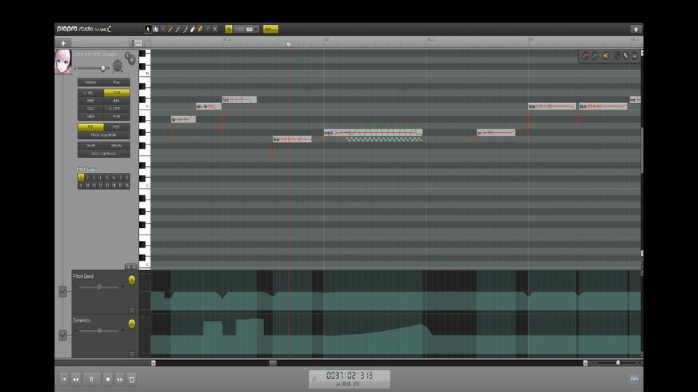This screenshot has height=392, width=698.
Task: Solo the LUKA_V4X_ENG_Straight track
Action: pos(127,55)
